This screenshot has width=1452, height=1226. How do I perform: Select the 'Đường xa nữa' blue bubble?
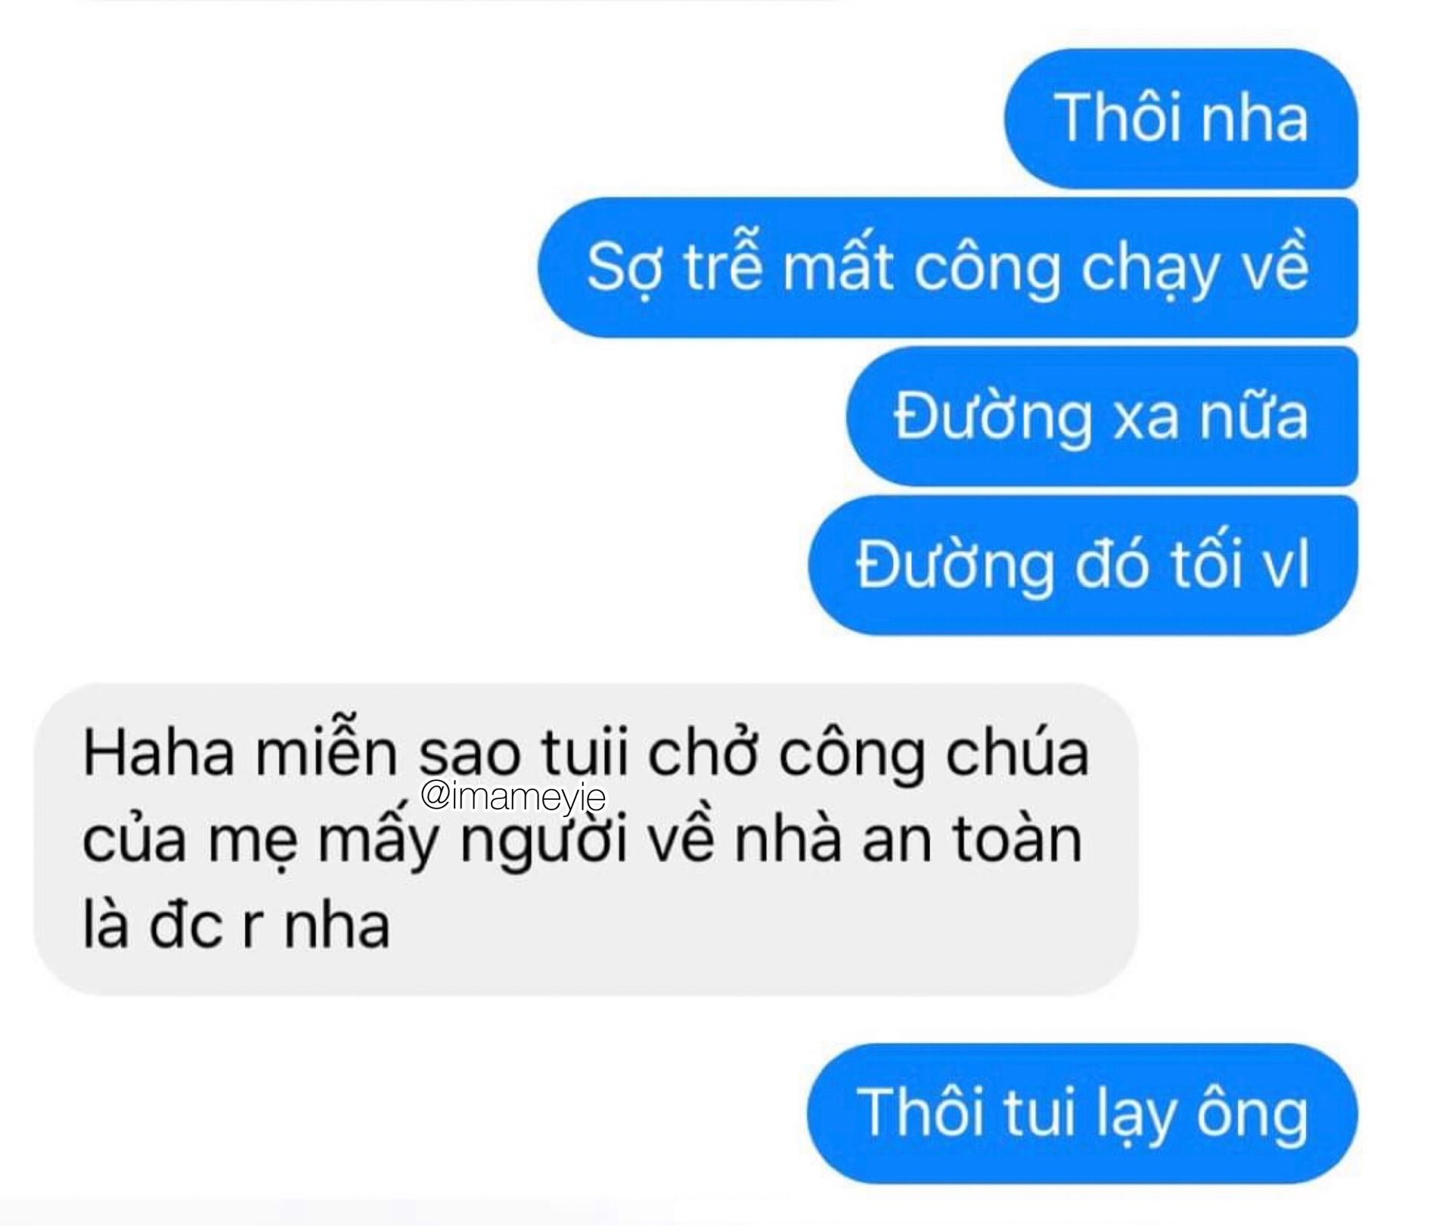pos(1102,416)
